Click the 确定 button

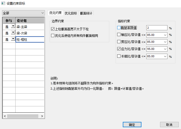tap(132, 125)
